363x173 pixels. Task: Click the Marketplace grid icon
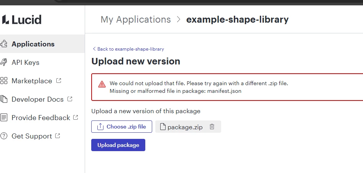3,81
